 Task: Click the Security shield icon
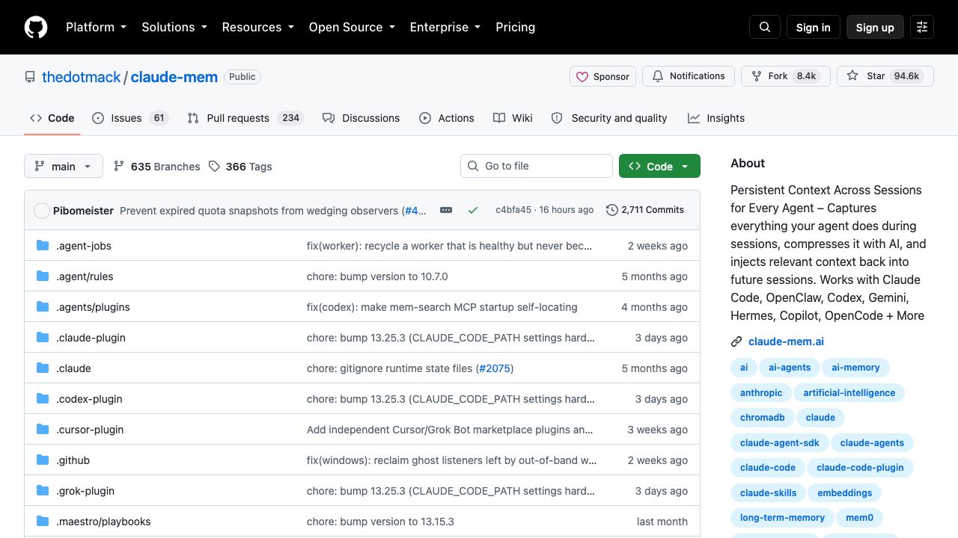pos(557,118)
